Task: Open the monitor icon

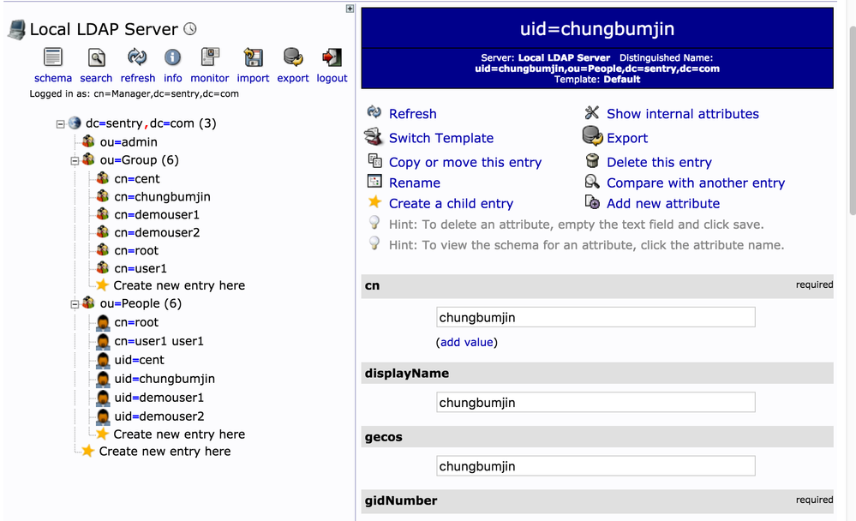Action: pos(210,57)
